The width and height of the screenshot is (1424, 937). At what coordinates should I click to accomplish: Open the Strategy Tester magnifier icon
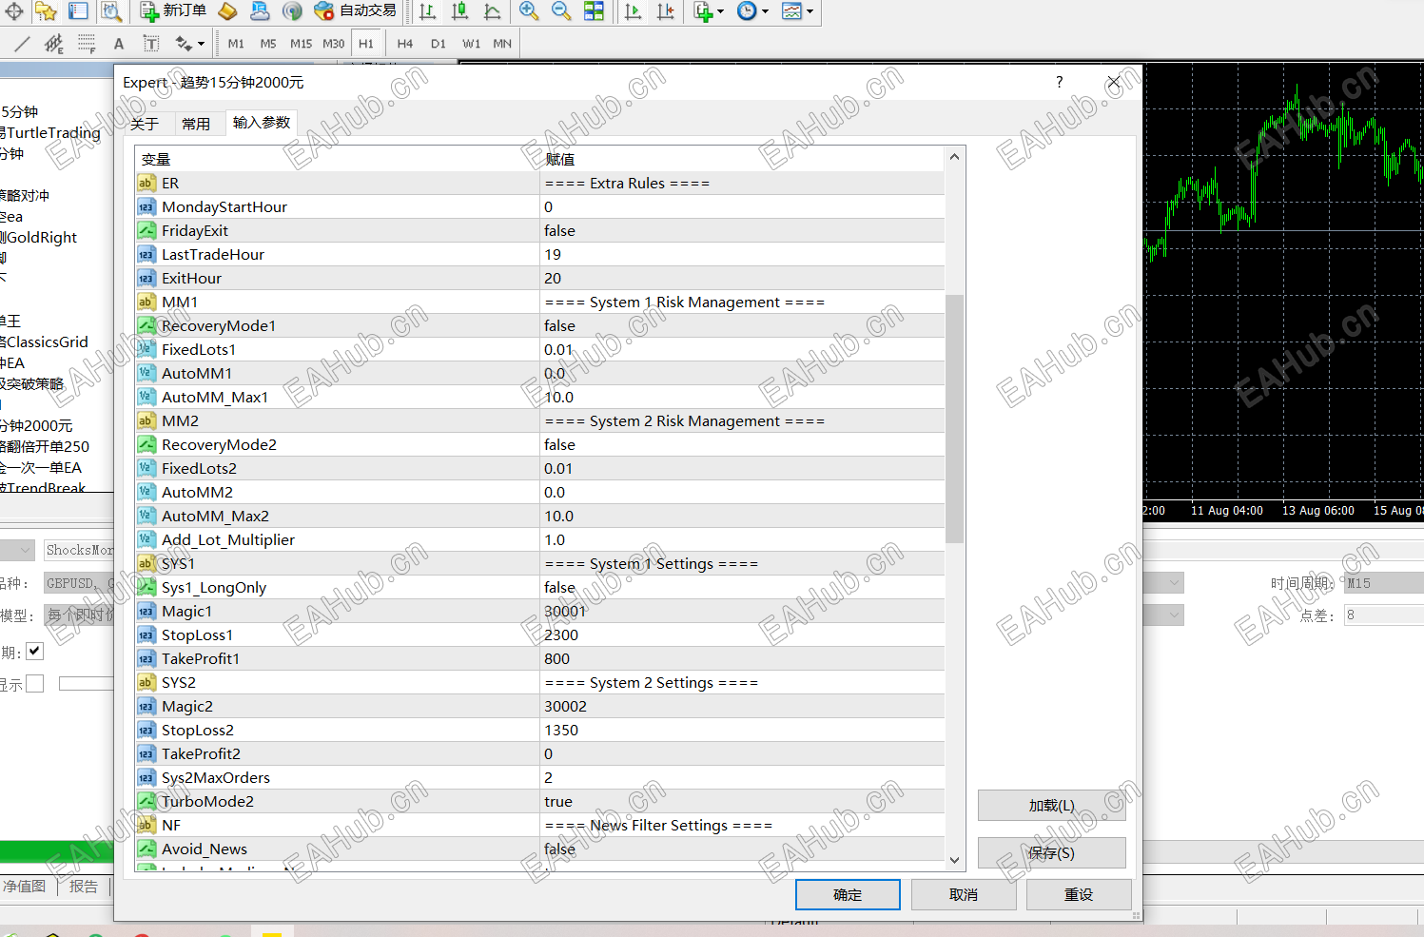pos(111,11)
